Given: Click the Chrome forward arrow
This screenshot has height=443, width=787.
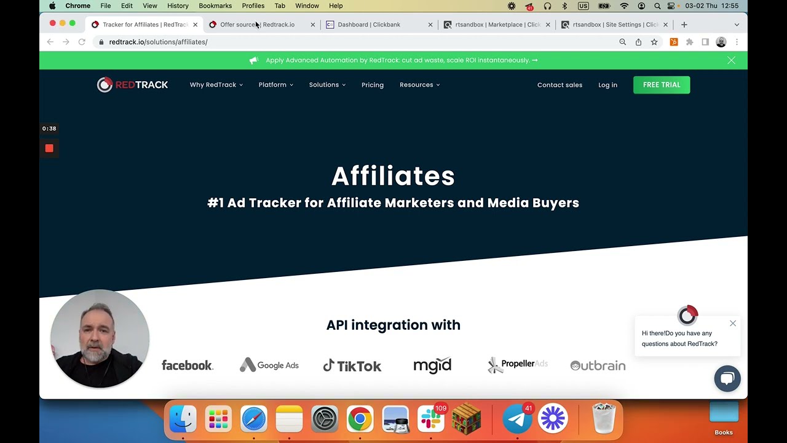Looking at the screenshot, I should 66,42.
